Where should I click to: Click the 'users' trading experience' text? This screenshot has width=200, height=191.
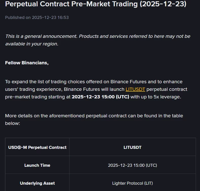[x=33, y=89]
